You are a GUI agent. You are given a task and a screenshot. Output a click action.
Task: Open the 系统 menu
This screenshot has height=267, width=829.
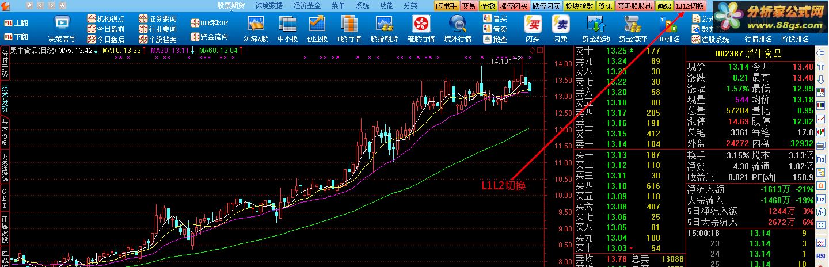click(363, 6)
